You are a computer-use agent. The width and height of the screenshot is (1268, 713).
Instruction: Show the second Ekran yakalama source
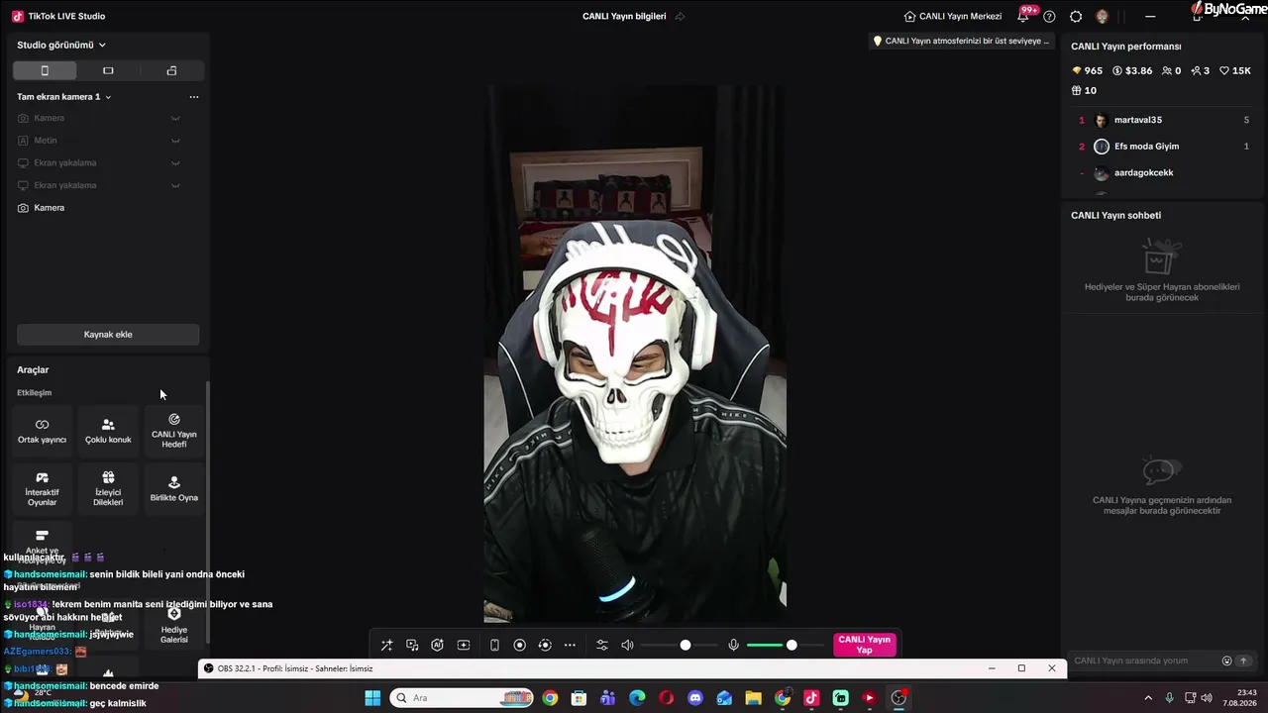(175, 185)
